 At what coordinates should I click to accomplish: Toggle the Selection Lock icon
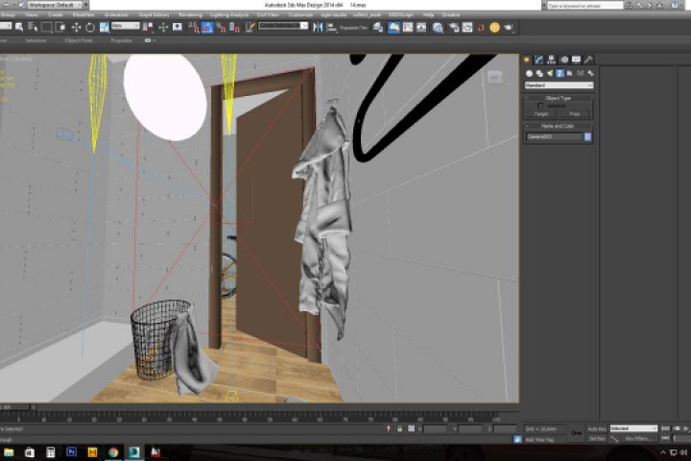click(x=399, y=428)
